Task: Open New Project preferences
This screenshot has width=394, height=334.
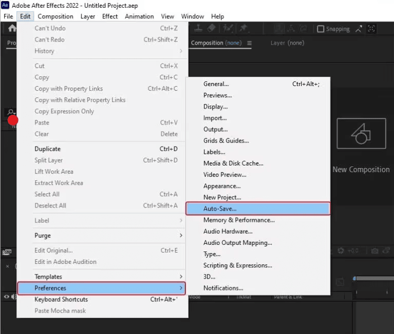Action: pos(258,197)
